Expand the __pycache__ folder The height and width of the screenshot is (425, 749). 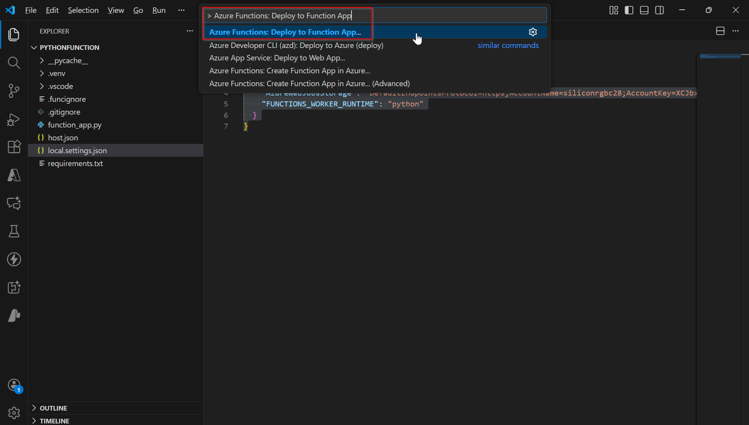pos(115,60)
